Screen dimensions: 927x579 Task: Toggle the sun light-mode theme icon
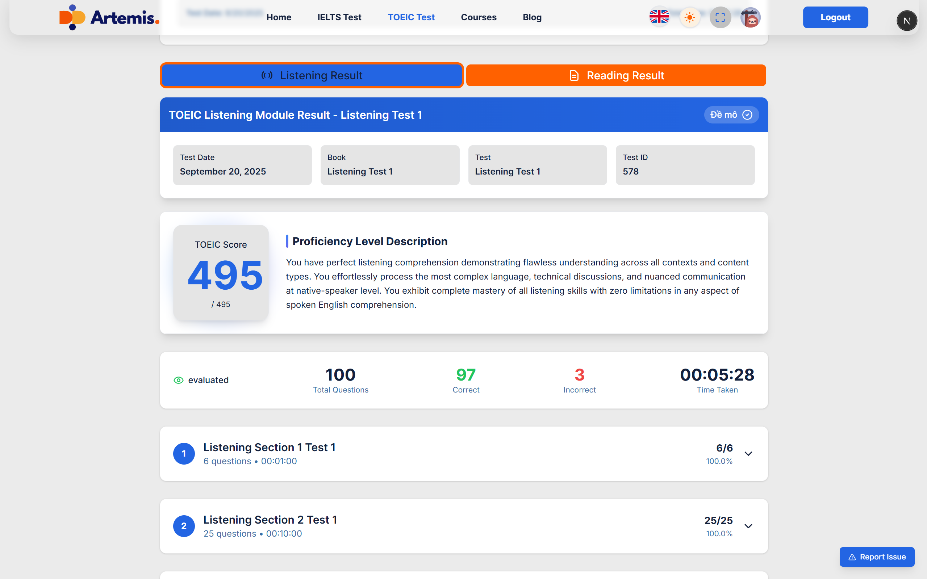click(x=689, y=17)
